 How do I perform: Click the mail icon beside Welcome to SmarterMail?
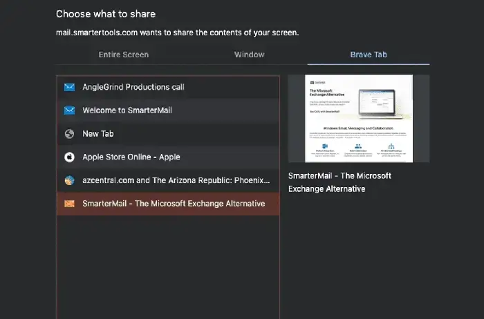click(69, 110)
